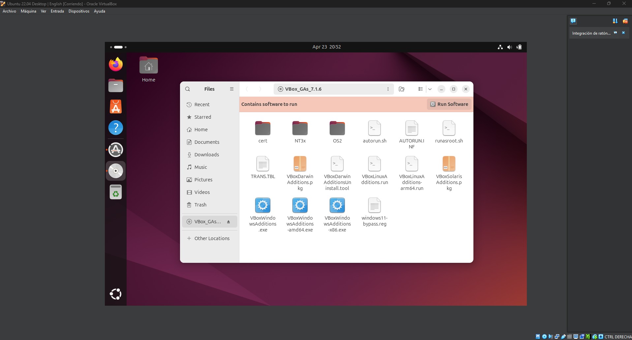Open the cert folder
This screenshot has width=632, height=340.
[263, 132]
